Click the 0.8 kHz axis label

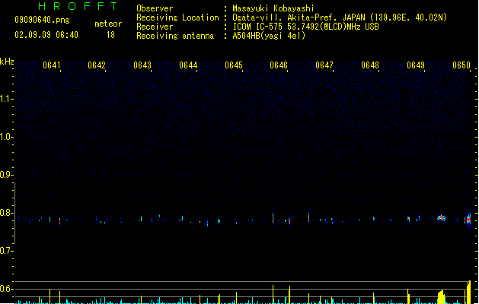tap(6, 213)
